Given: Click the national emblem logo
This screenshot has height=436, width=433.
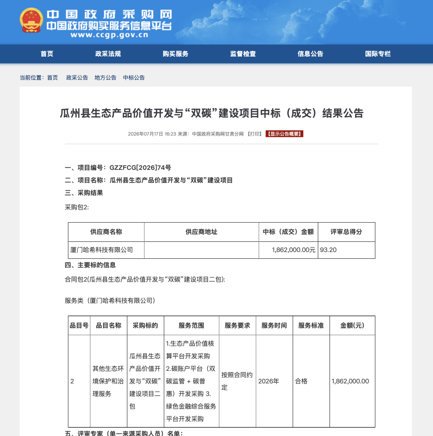Looking at the screenshot, I should [x=31, y=20].
